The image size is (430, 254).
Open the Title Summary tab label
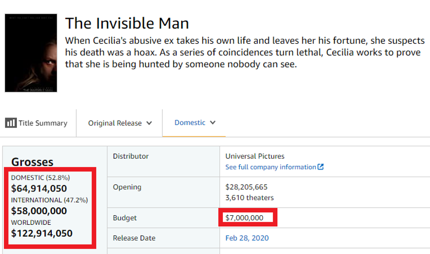click(x=43, y=123)
